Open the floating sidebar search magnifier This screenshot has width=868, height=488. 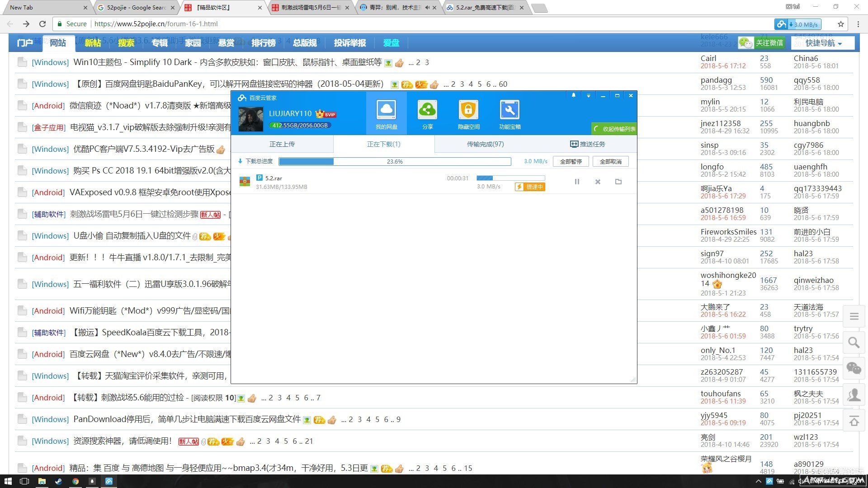[x=854, y=343]
